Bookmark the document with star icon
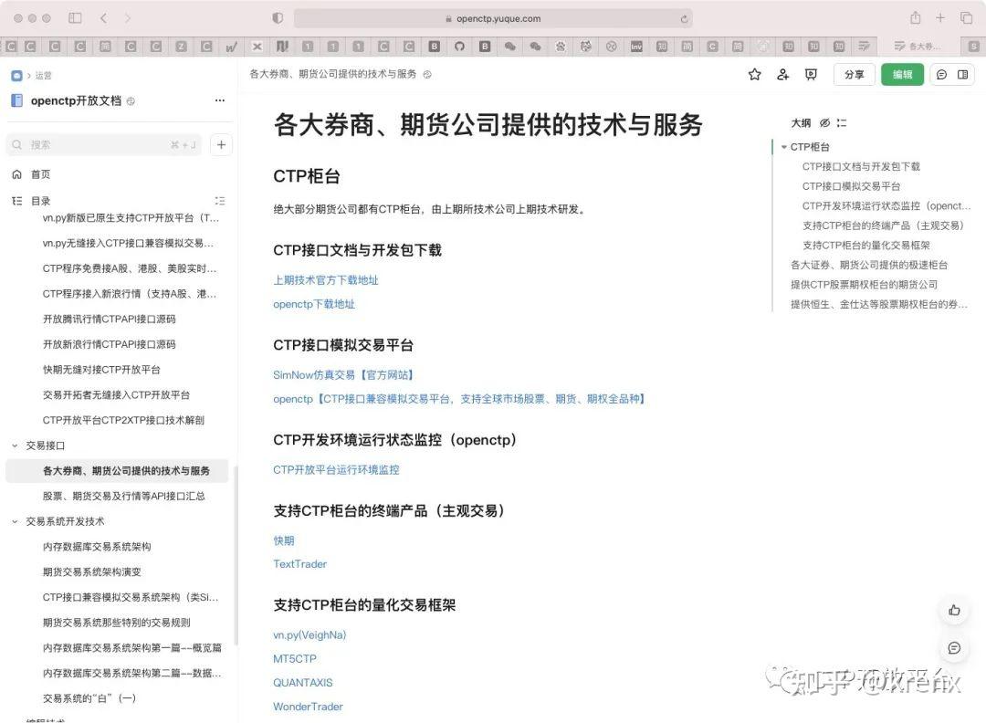This screenshot has width=986, height=723. click(755, 74)
